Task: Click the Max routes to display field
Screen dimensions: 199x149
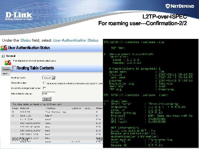Action: click(x=49, y=94)
